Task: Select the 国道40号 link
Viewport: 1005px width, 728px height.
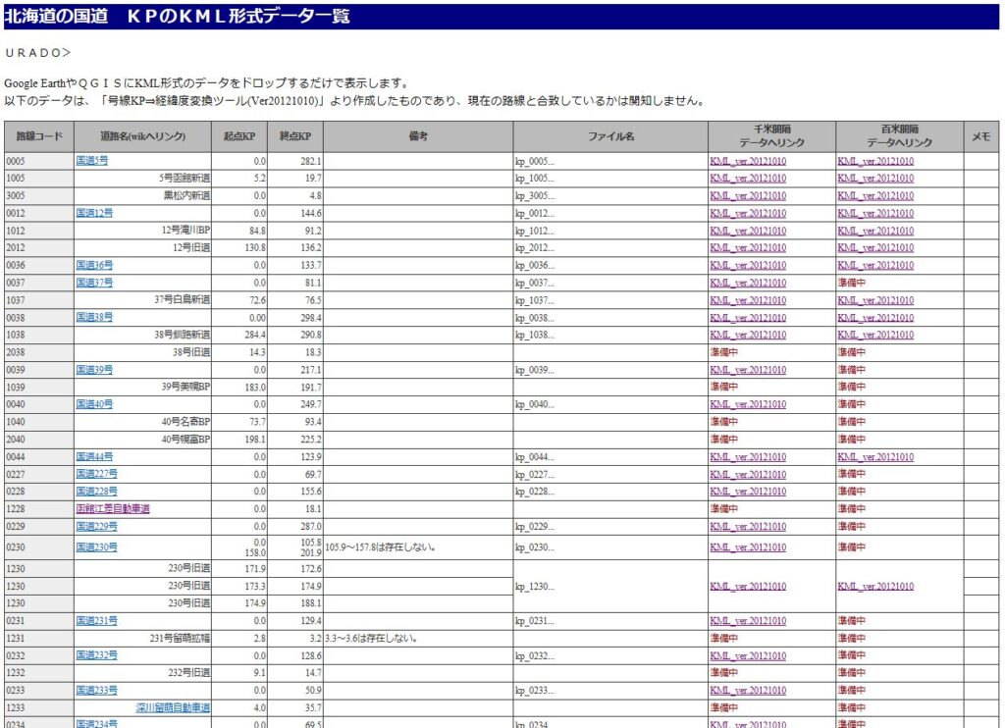Action: (x=94, y=404)
